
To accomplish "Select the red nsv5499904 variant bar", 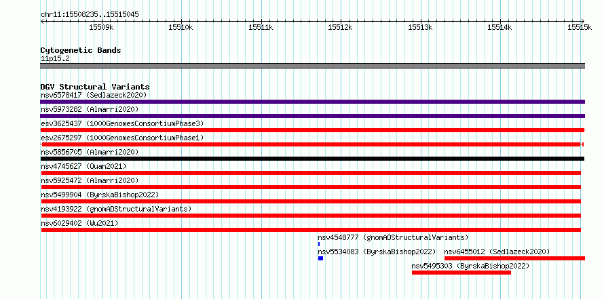I will coord(311,201).
